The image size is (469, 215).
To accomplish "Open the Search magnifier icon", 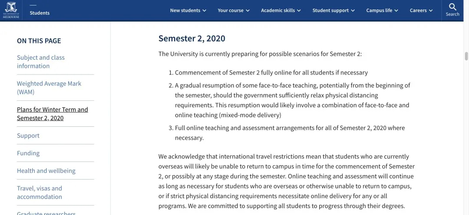I will [452, 7].
